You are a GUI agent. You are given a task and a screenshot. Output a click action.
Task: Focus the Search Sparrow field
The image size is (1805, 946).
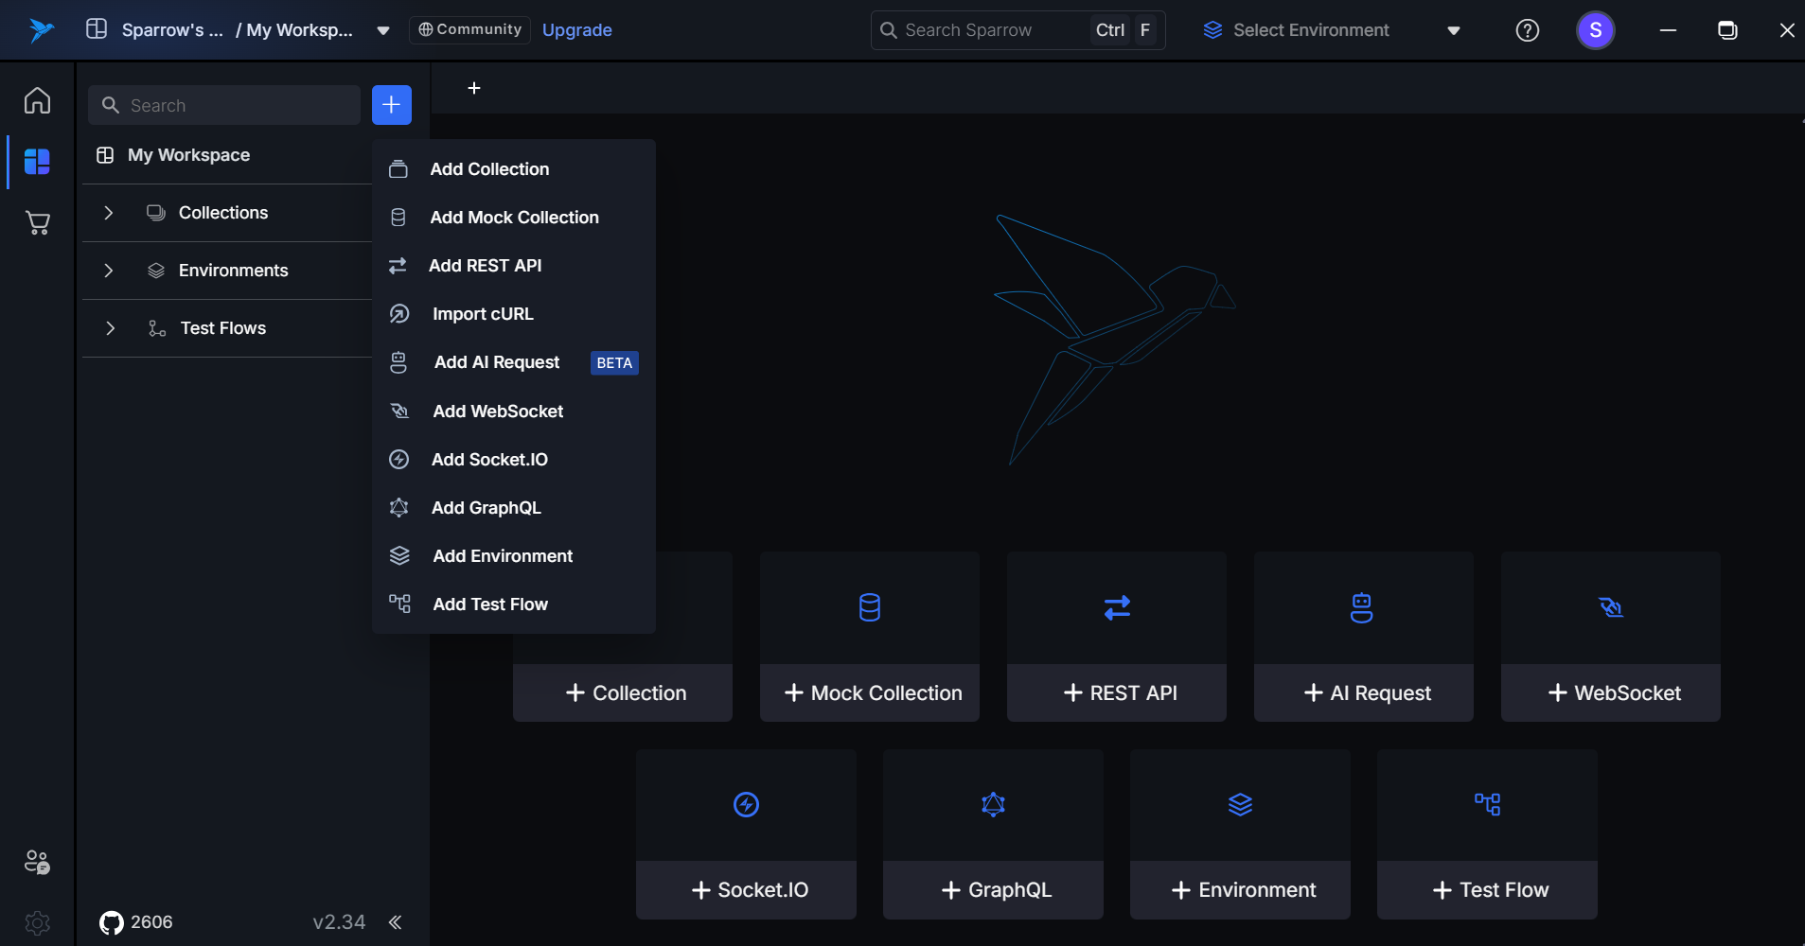click(984, 30)
